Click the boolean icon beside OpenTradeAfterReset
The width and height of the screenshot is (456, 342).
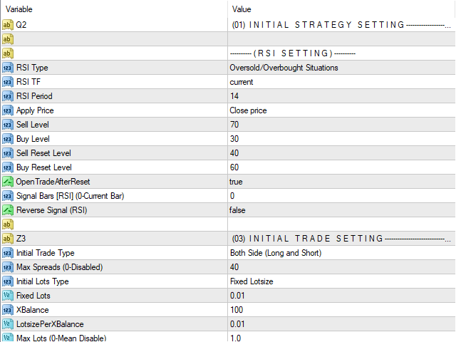tap(8, 182)
